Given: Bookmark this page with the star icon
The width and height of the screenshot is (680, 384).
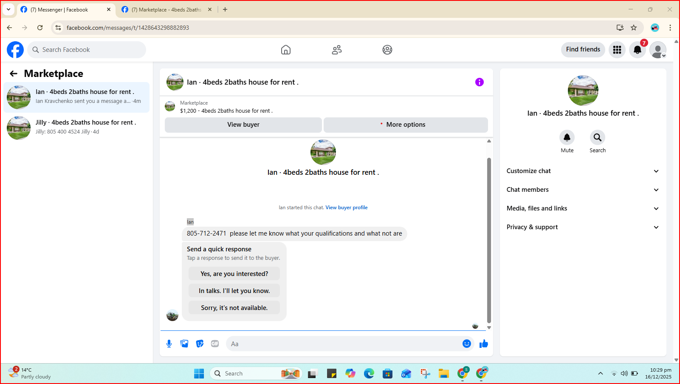Looking at the screenshot, I should pos(634,28).
